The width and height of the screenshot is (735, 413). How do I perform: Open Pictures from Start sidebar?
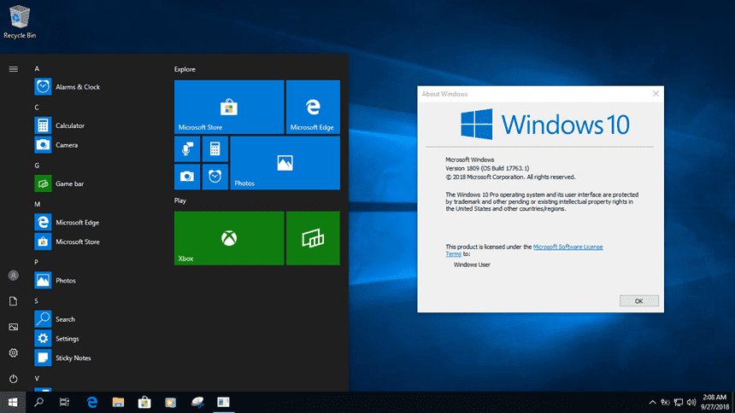click(13, 327)
